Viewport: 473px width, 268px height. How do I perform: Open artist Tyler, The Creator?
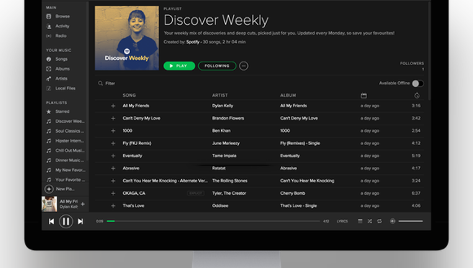pyautogui.click(x=229, y=193)
